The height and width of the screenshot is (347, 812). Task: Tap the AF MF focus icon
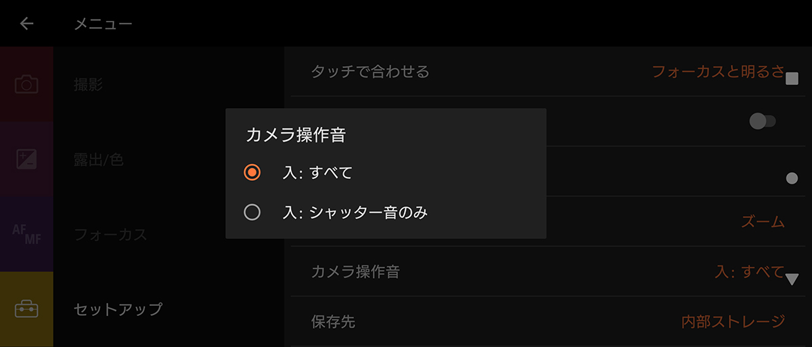click(26, 234)
